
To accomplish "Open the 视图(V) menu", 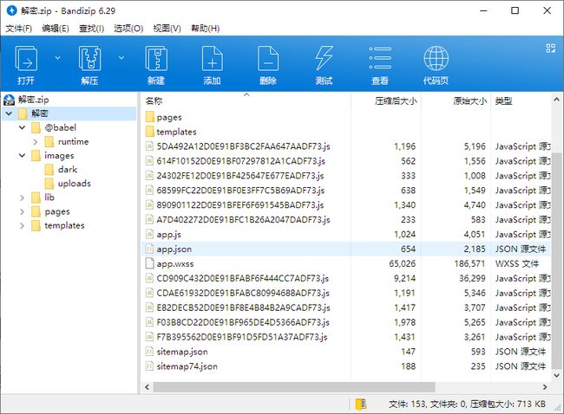I will [x=167, y=29].
